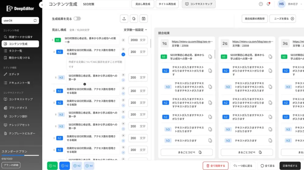
Task: Click the copy outline icon in toolbar
Action: point(134,19)
